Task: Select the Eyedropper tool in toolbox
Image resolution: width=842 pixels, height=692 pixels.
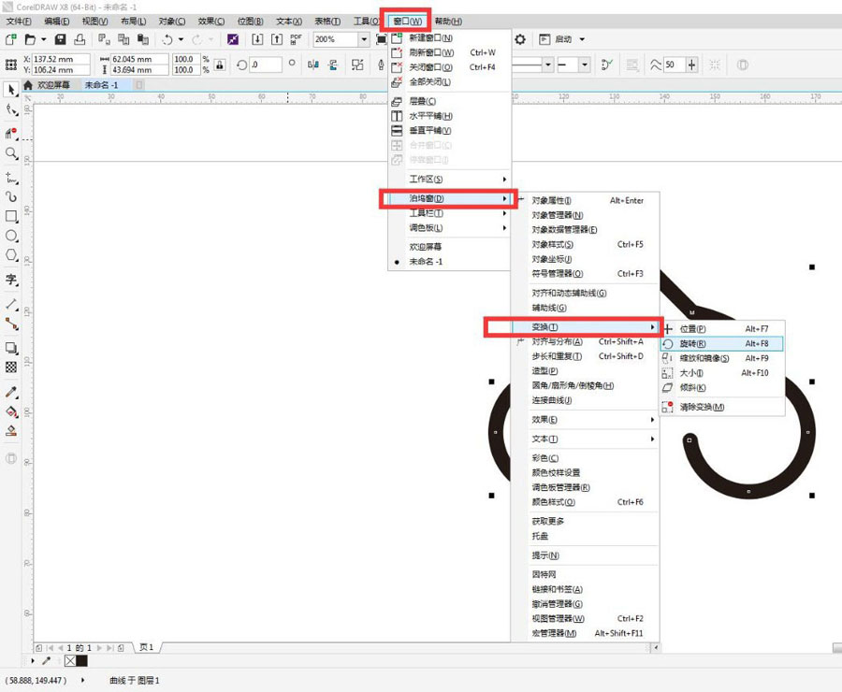Action: tap(11, 392)
